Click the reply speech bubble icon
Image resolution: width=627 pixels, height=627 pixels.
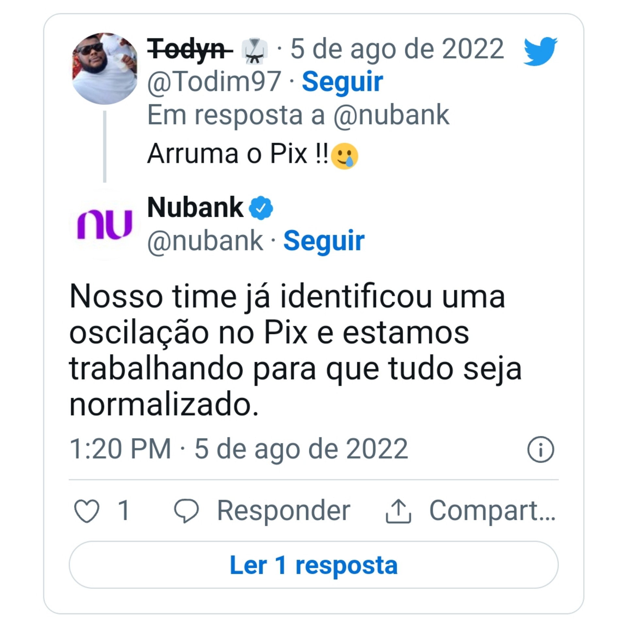click(x=186, y=511)
